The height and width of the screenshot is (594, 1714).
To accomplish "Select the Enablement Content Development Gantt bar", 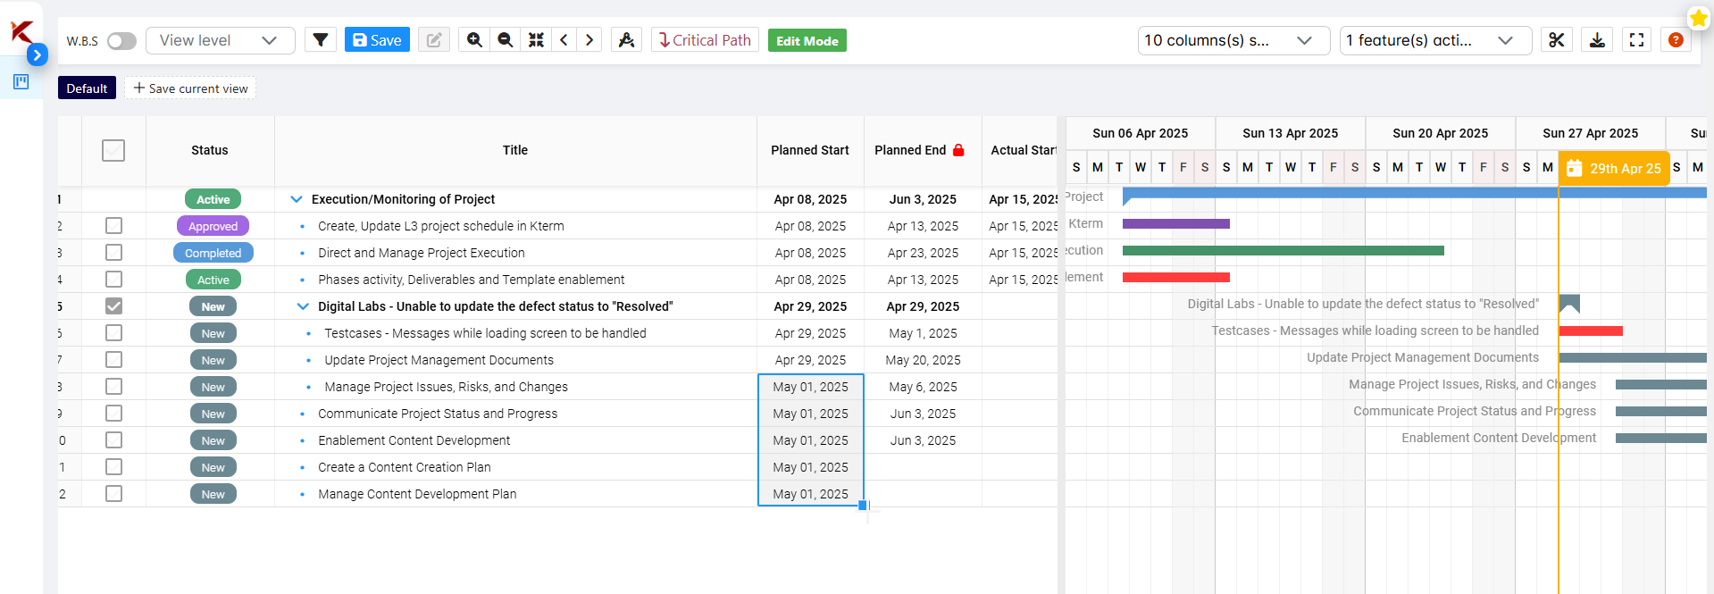I will point(1661,439).
